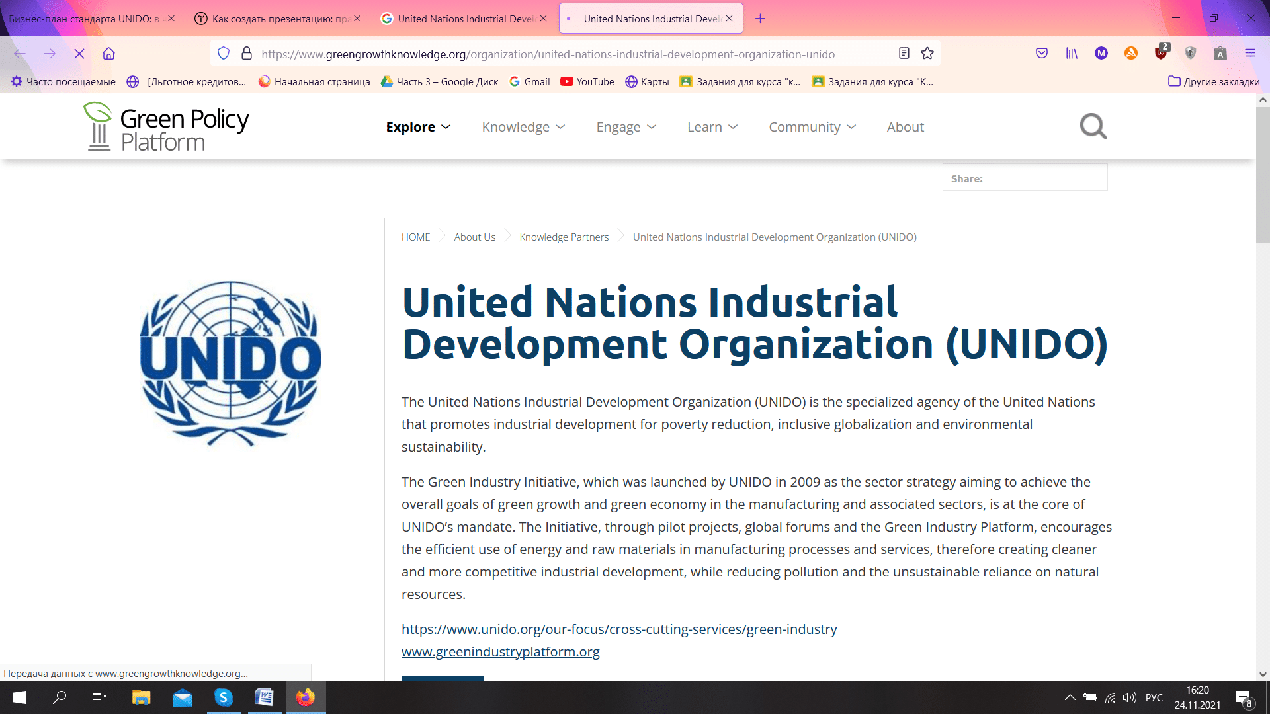Viewport: 1270px width, 714px height.
Task: Open Часть 3 Google Диск bookmark
Action: [440, 81]
